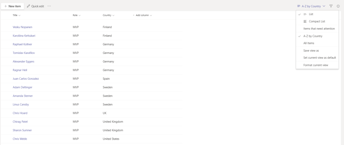344x145 pixels.
Task: Open Format current view
Action: (313, 65)
